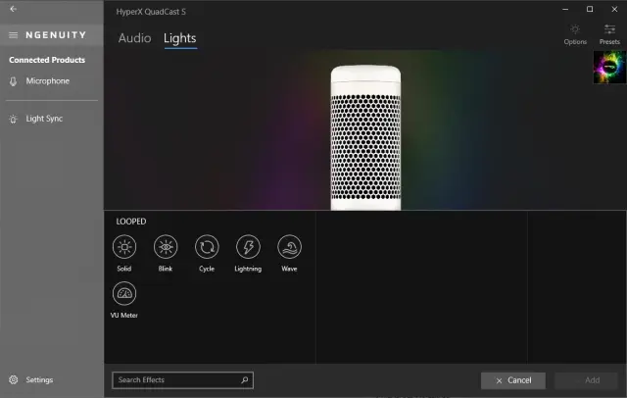Focus the Search Effects field

(x=183, y=380)
